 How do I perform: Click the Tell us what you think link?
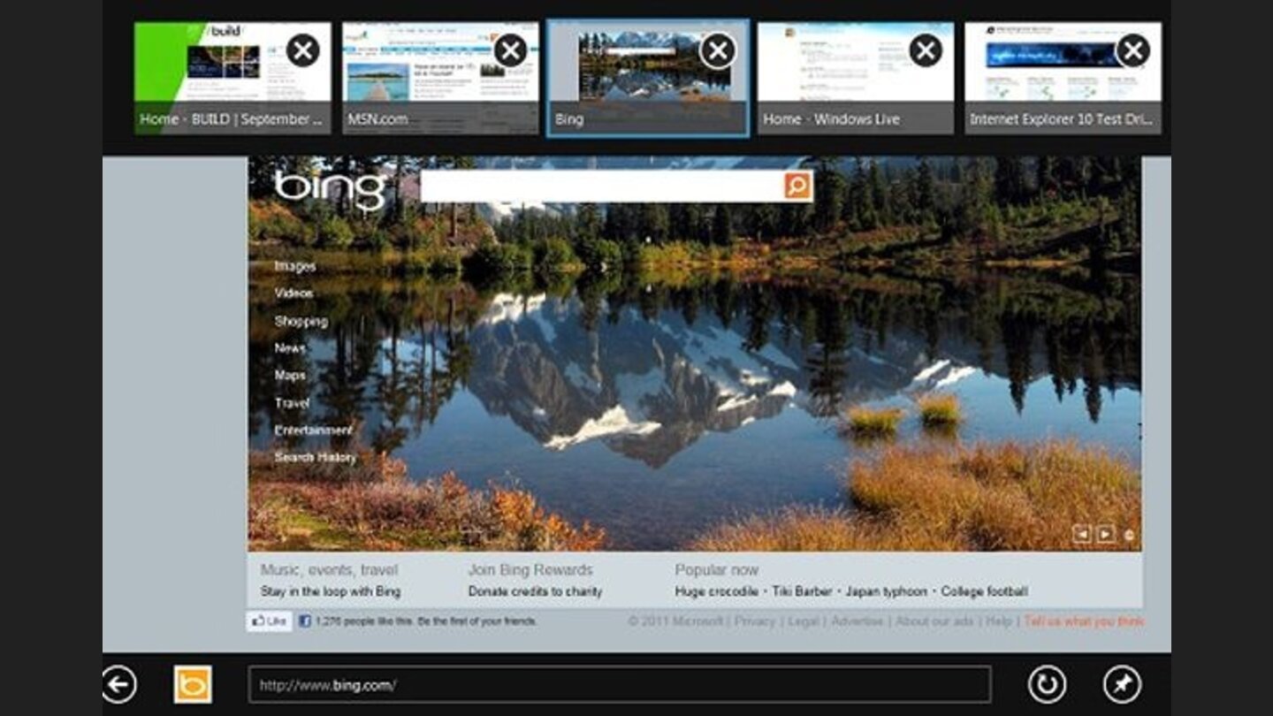[x=1084, y=621]
